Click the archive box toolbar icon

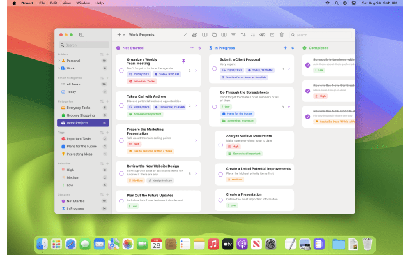(x=272, y=34)
